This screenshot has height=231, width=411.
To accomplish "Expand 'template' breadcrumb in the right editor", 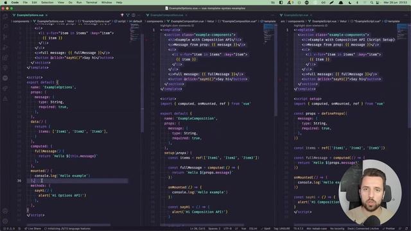I will pyautogui.click(x=392, y=21).
